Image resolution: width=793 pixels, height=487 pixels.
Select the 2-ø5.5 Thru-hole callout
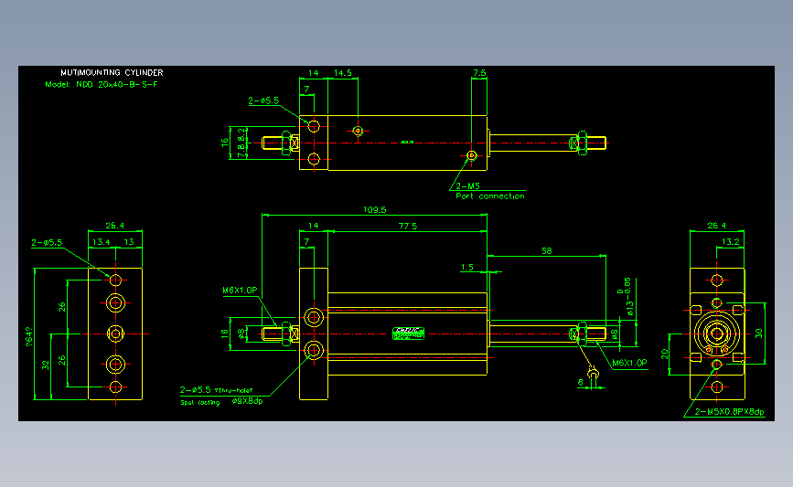click(x=216, y=390)
